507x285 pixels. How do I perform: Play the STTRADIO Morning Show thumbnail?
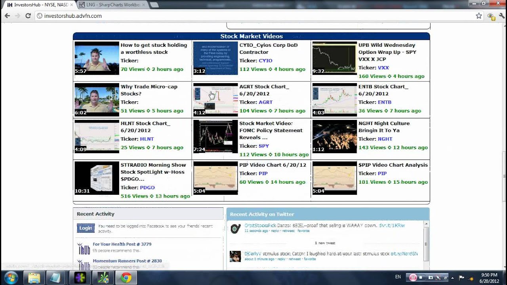tap(97, 178)
